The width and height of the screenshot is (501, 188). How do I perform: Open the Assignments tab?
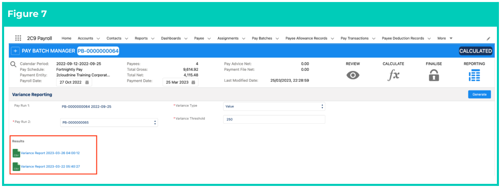(228, 38)
